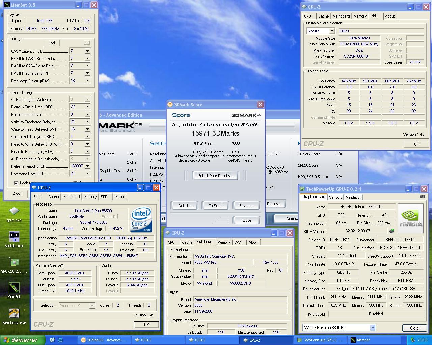Screen dimensions: 432x345
Task: Click the GPU Clock 850 MHz field
Action: pos(338,297)
